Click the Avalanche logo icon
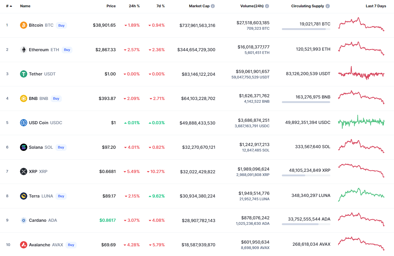The image size is (394, 256). pos(24,245)
